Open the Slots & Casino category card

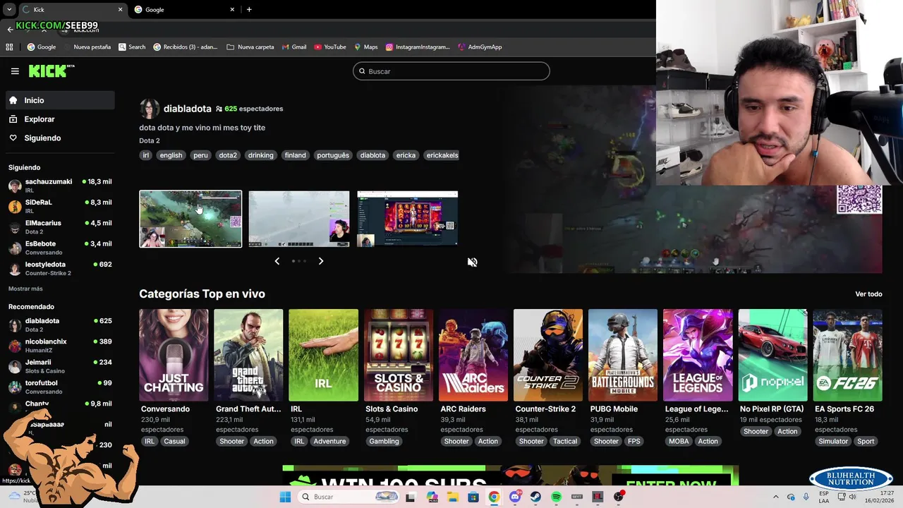point(399,355)
